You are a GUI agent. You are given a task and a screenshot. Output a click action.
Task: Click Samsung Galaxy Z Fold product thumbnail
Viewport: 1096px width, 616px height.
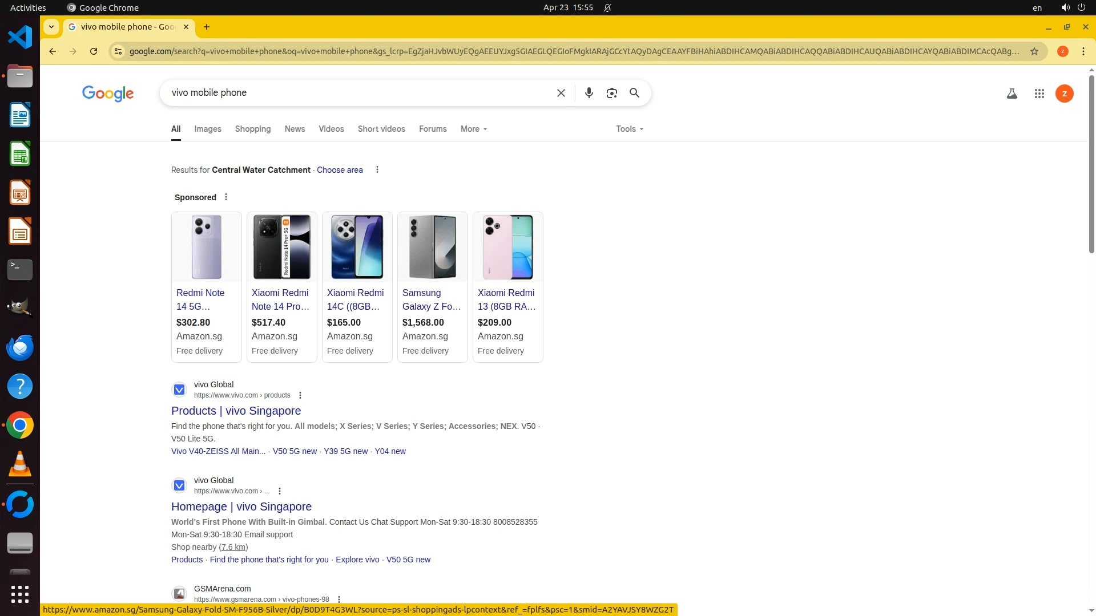pyautogui.click(x=432, y=247)
